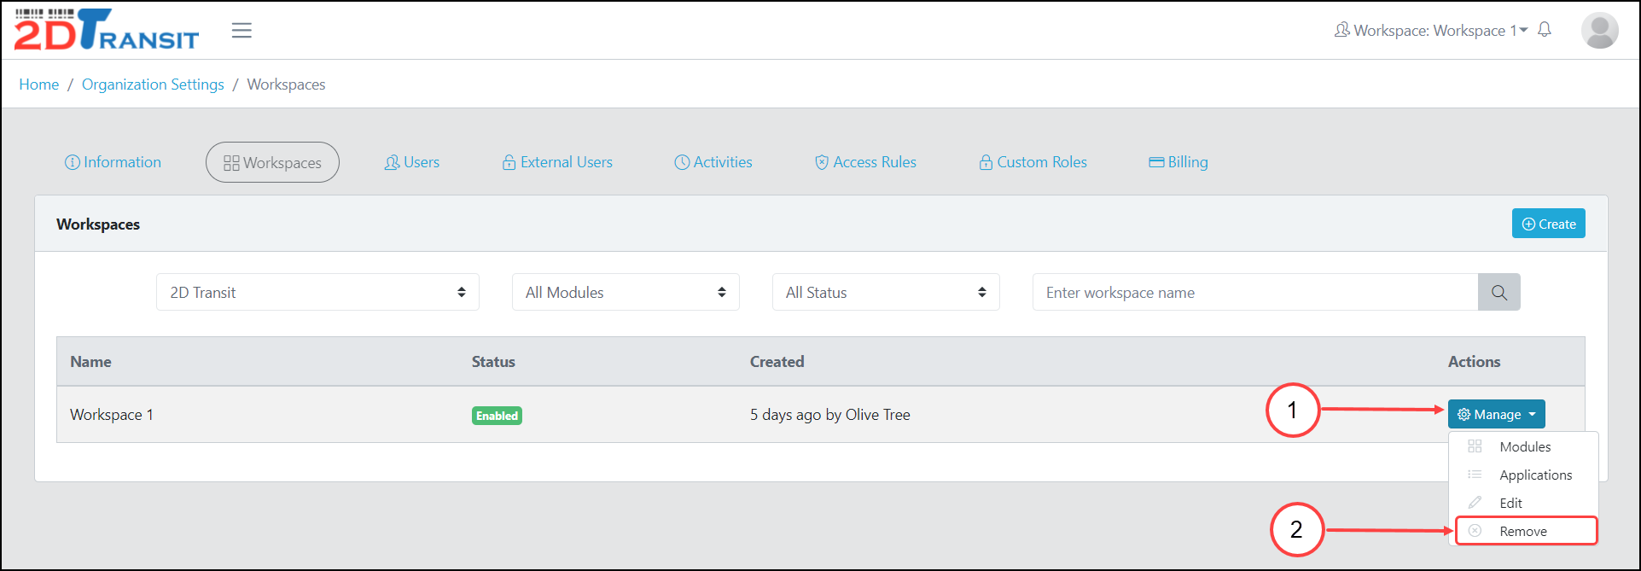Click the hamburger menu icon
The width and height of the screenshot is (1641, 571).
pos(241,31)
